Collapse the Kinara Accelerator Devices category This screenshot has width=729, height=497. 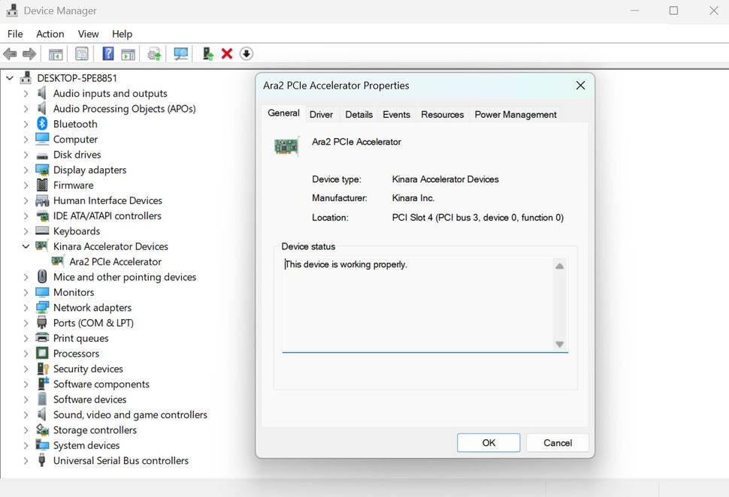tap(25, 245)
